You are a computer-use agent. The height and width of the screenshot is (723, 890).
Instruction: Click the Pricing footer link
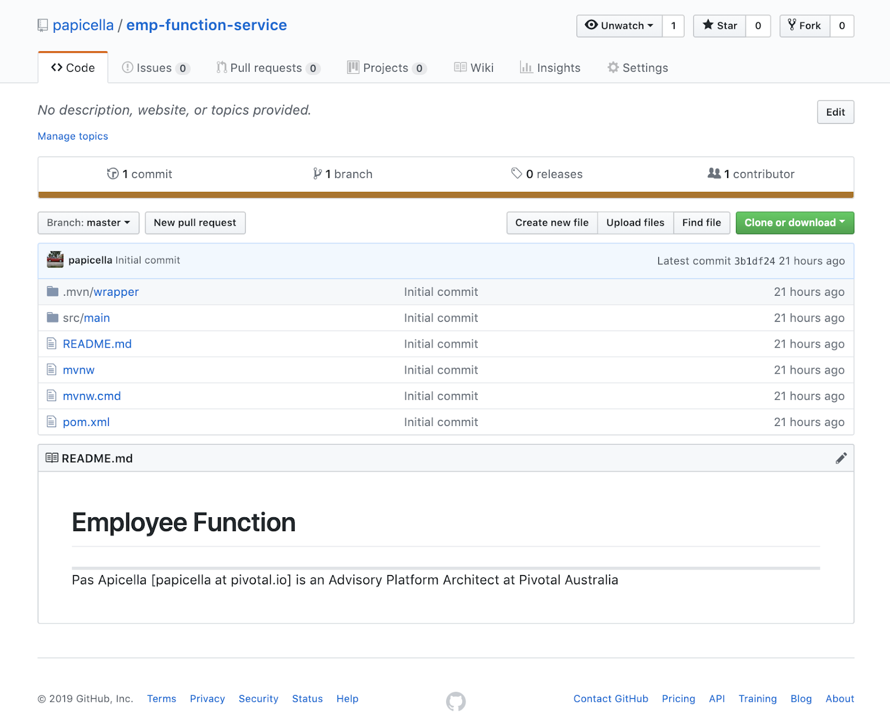click(679, 699)
